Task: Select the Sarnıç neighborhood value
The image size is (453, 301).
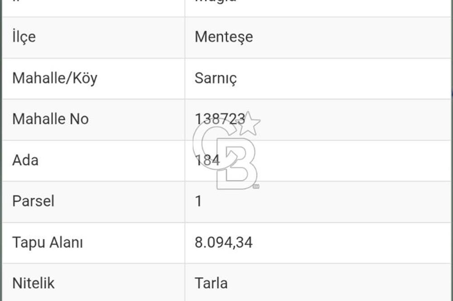Action: pos(216,78)
